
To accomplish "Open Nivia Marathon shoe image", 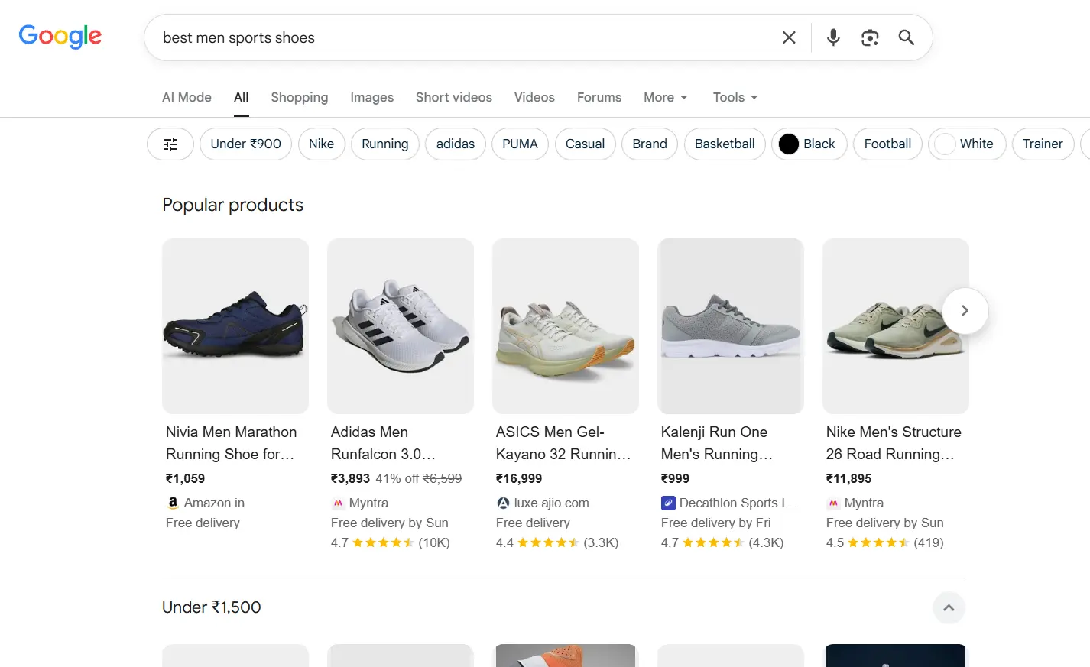I will point(235,326).
